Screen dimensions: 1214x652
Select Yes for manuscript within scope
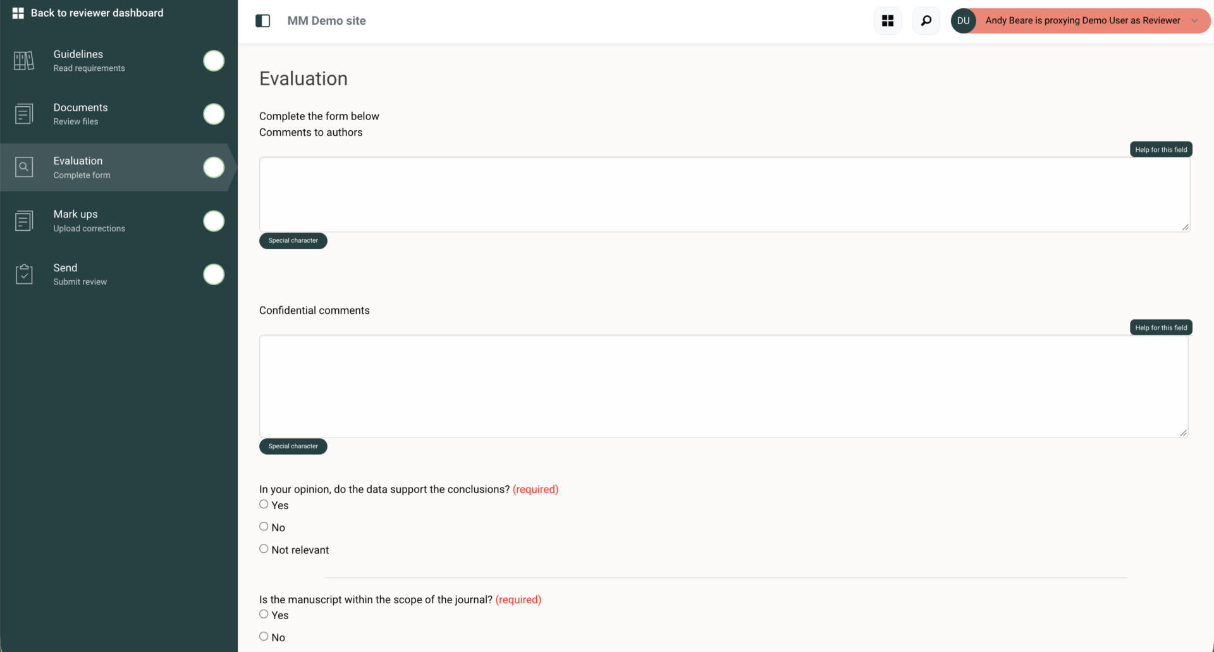click(x=264, y=614)
